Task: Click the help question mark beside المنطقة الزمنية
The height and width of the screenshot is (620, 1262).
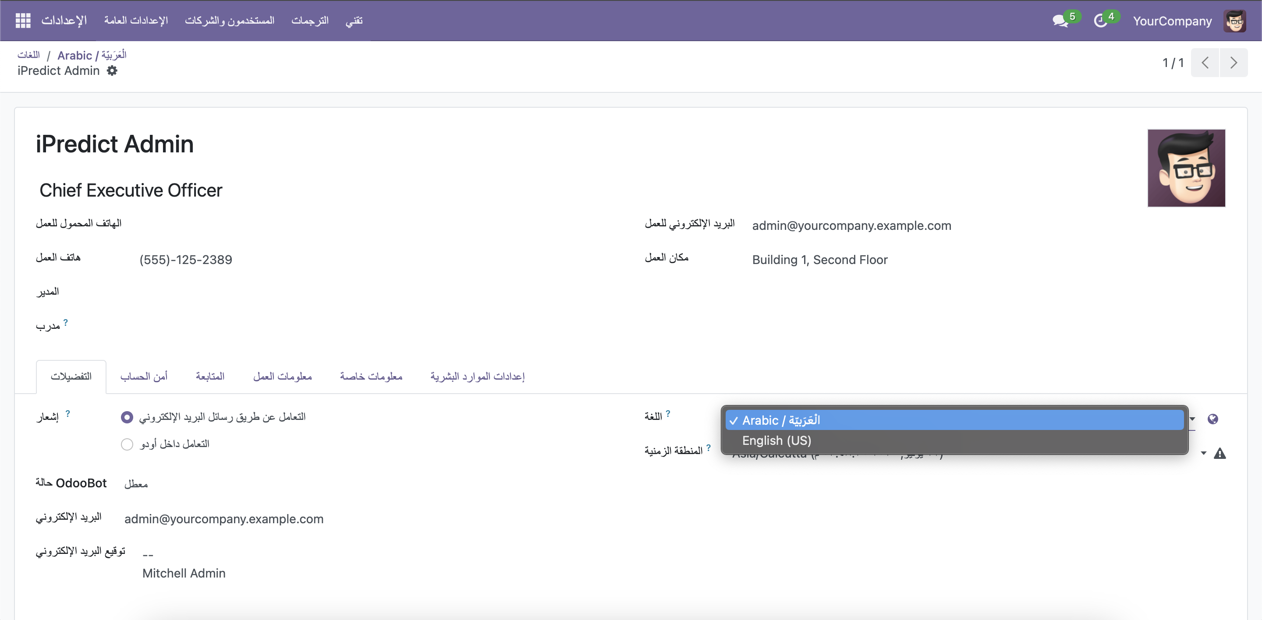Action: coord(709,447)
